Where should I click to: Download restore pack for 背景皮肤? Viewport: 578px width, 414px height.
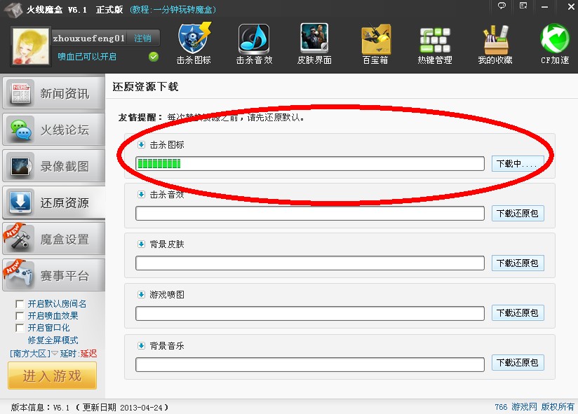point(518,263)
